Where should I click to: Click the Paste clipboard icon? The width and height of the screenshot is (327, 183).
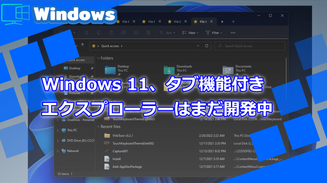coord(111,33)
